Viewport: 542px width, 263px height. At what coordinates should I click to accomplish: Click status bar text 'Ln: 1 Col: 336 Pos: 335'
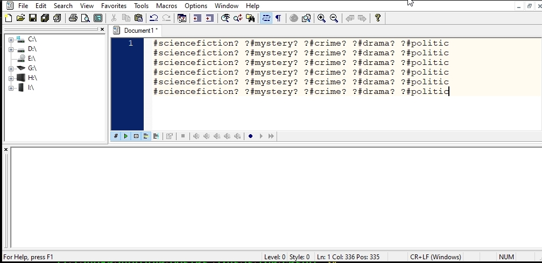(x=348, y=257)
